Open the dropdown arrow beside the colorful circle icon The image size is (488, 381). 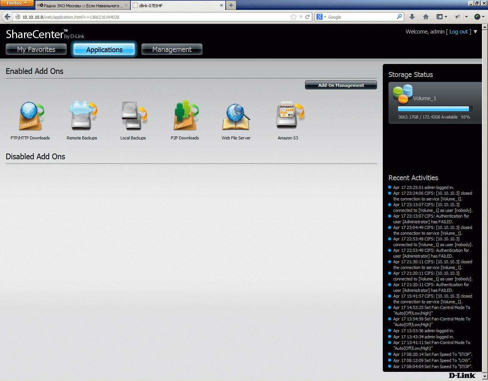coord(483,17)
